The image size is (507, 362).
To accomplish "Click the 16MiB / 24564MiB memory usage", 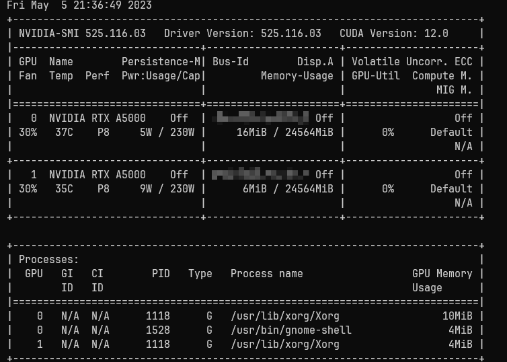I will tap(285, 133).
